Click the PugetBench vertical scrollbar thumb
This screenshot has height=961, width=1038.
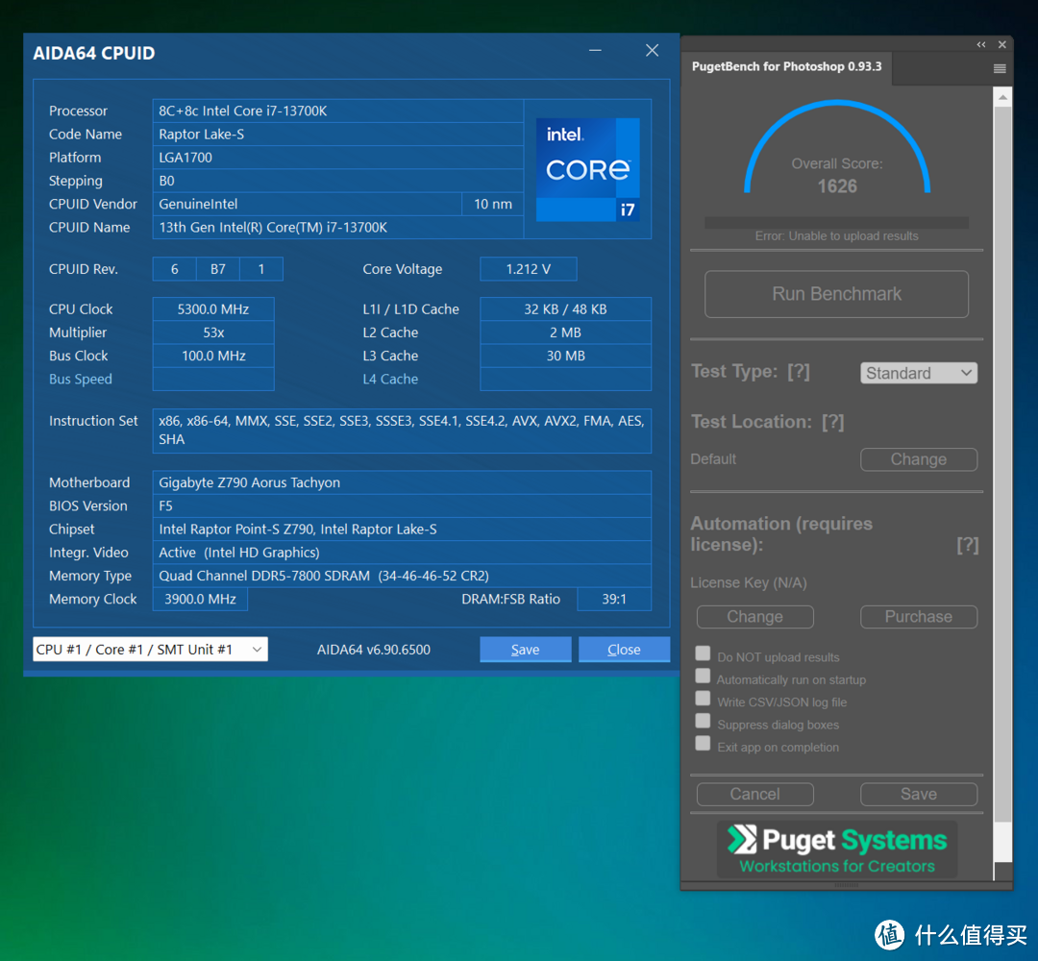(x=1002, y=463)
